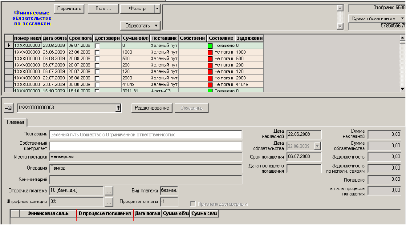Click the grid scrollbar down arrow

(x=402, y=89)
